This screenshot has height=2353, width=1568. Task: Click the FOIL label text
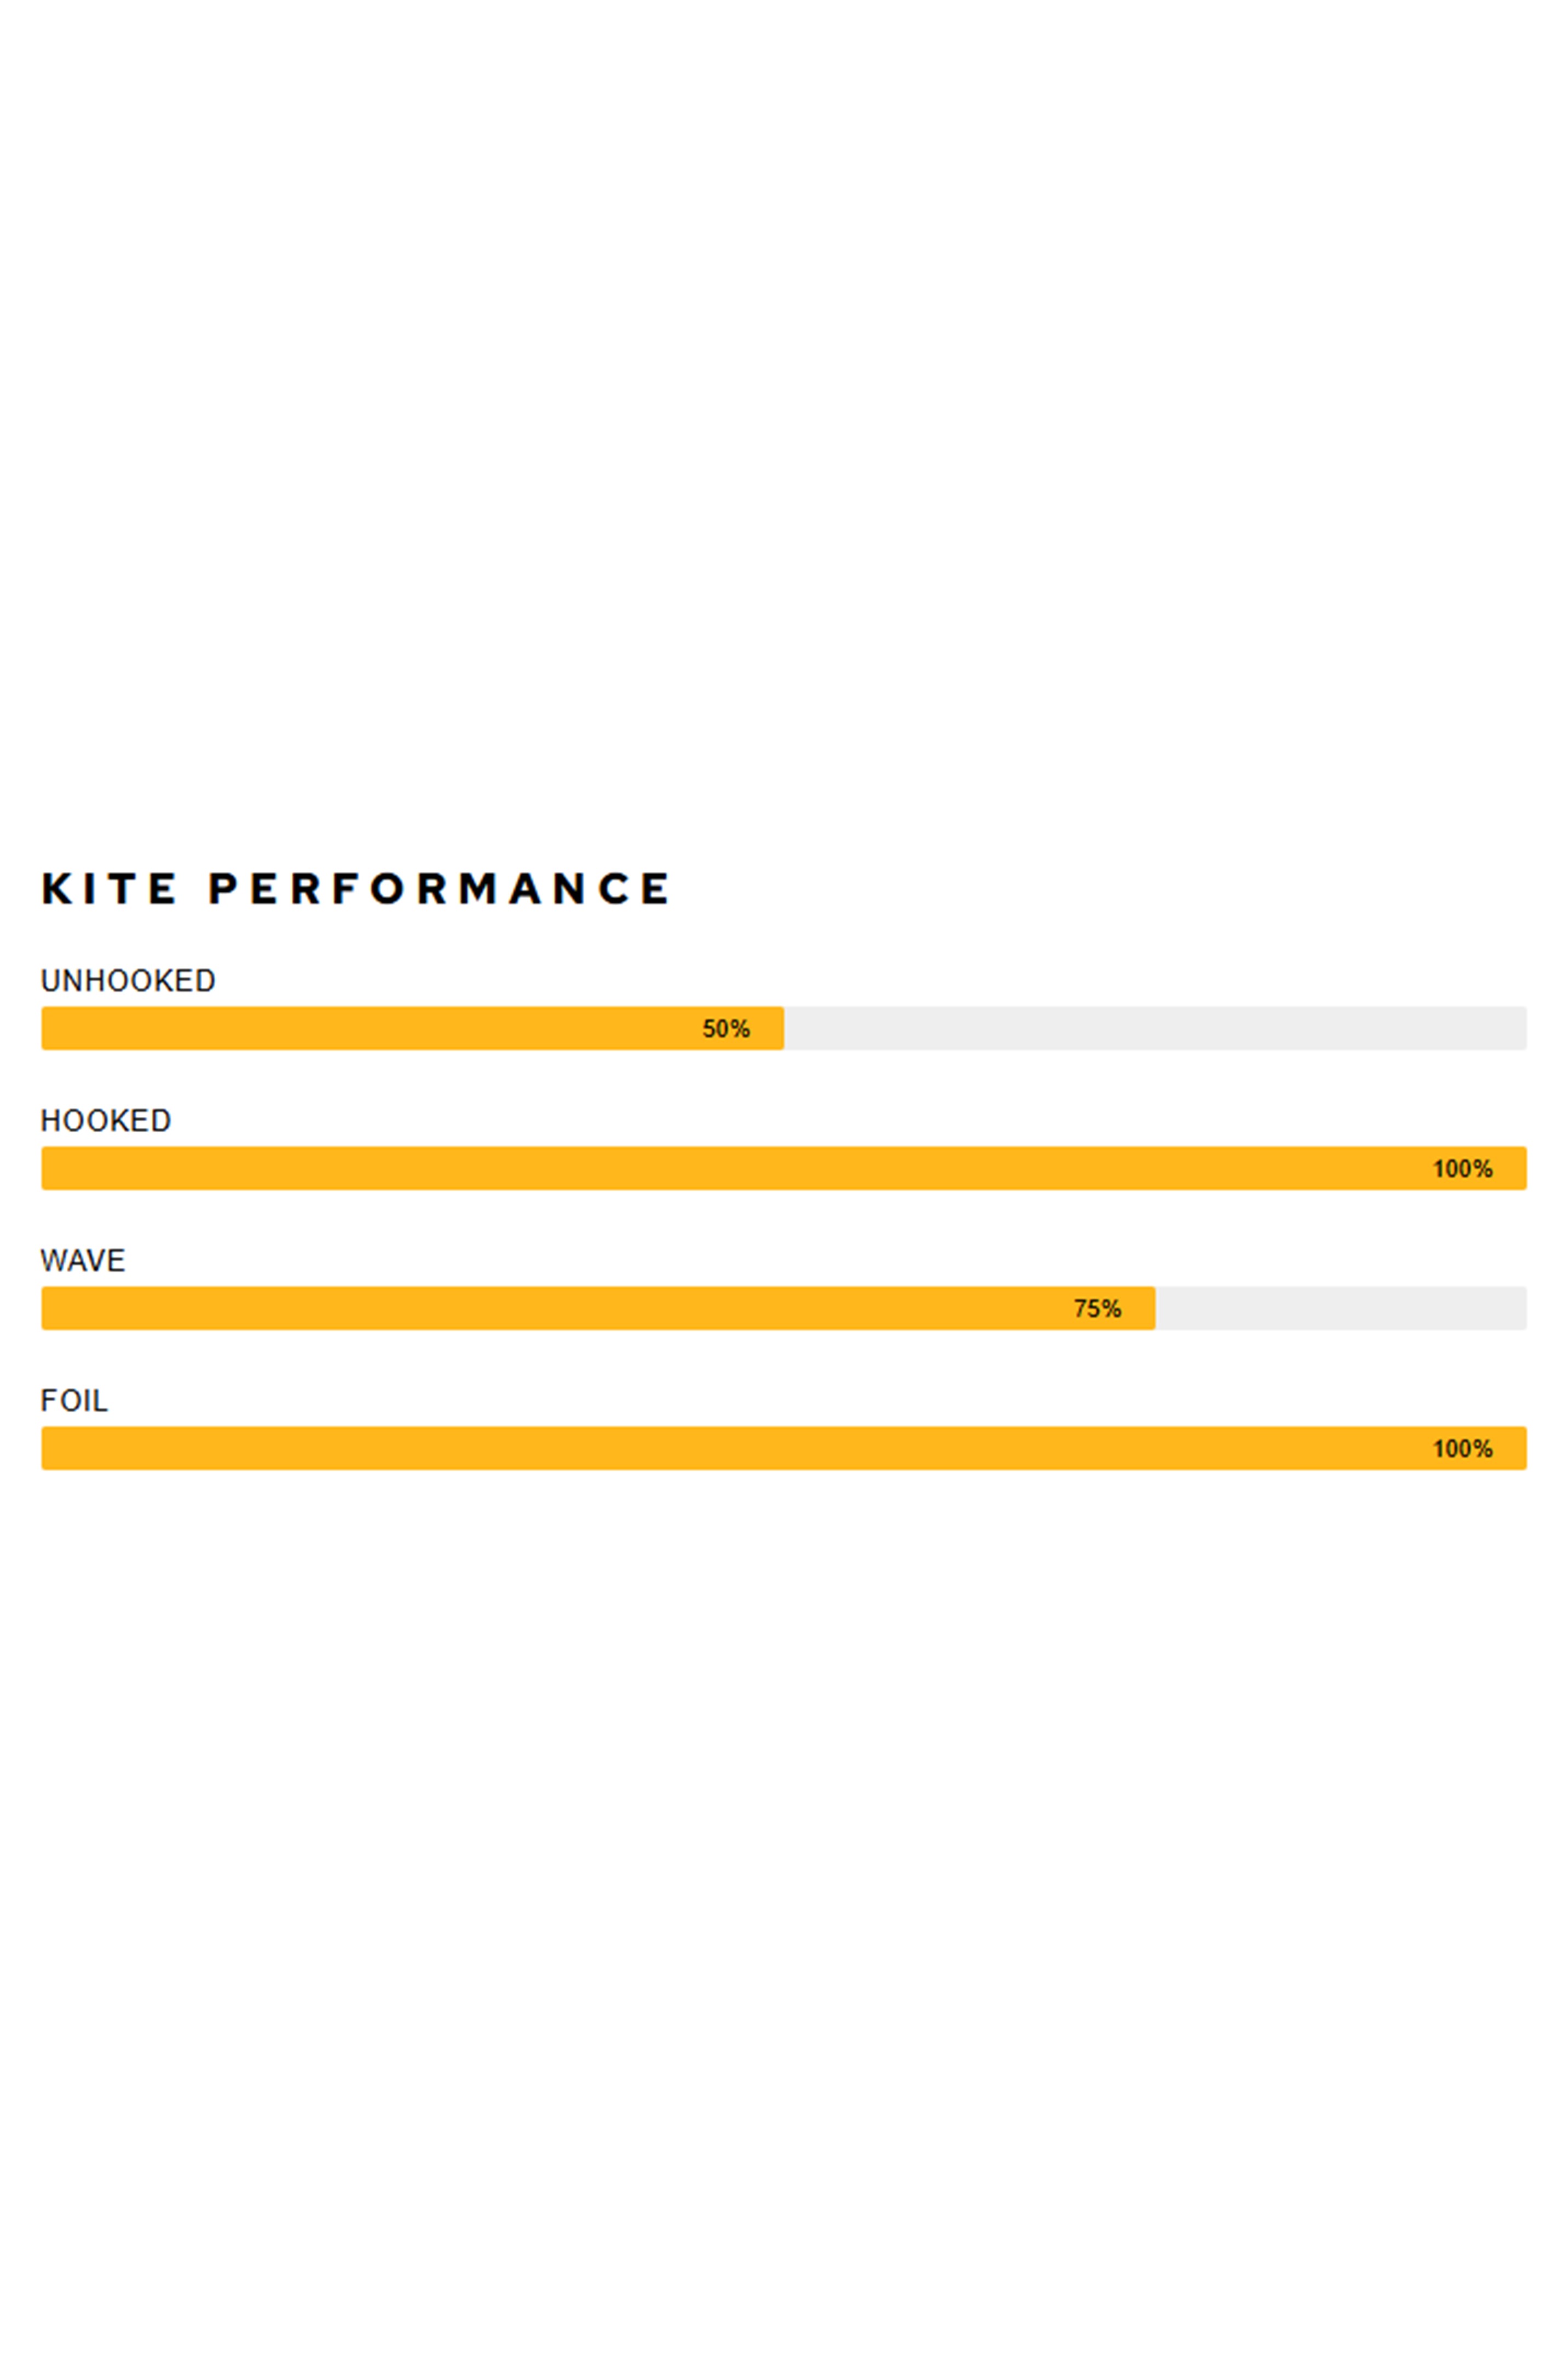tap(74, 1401)
